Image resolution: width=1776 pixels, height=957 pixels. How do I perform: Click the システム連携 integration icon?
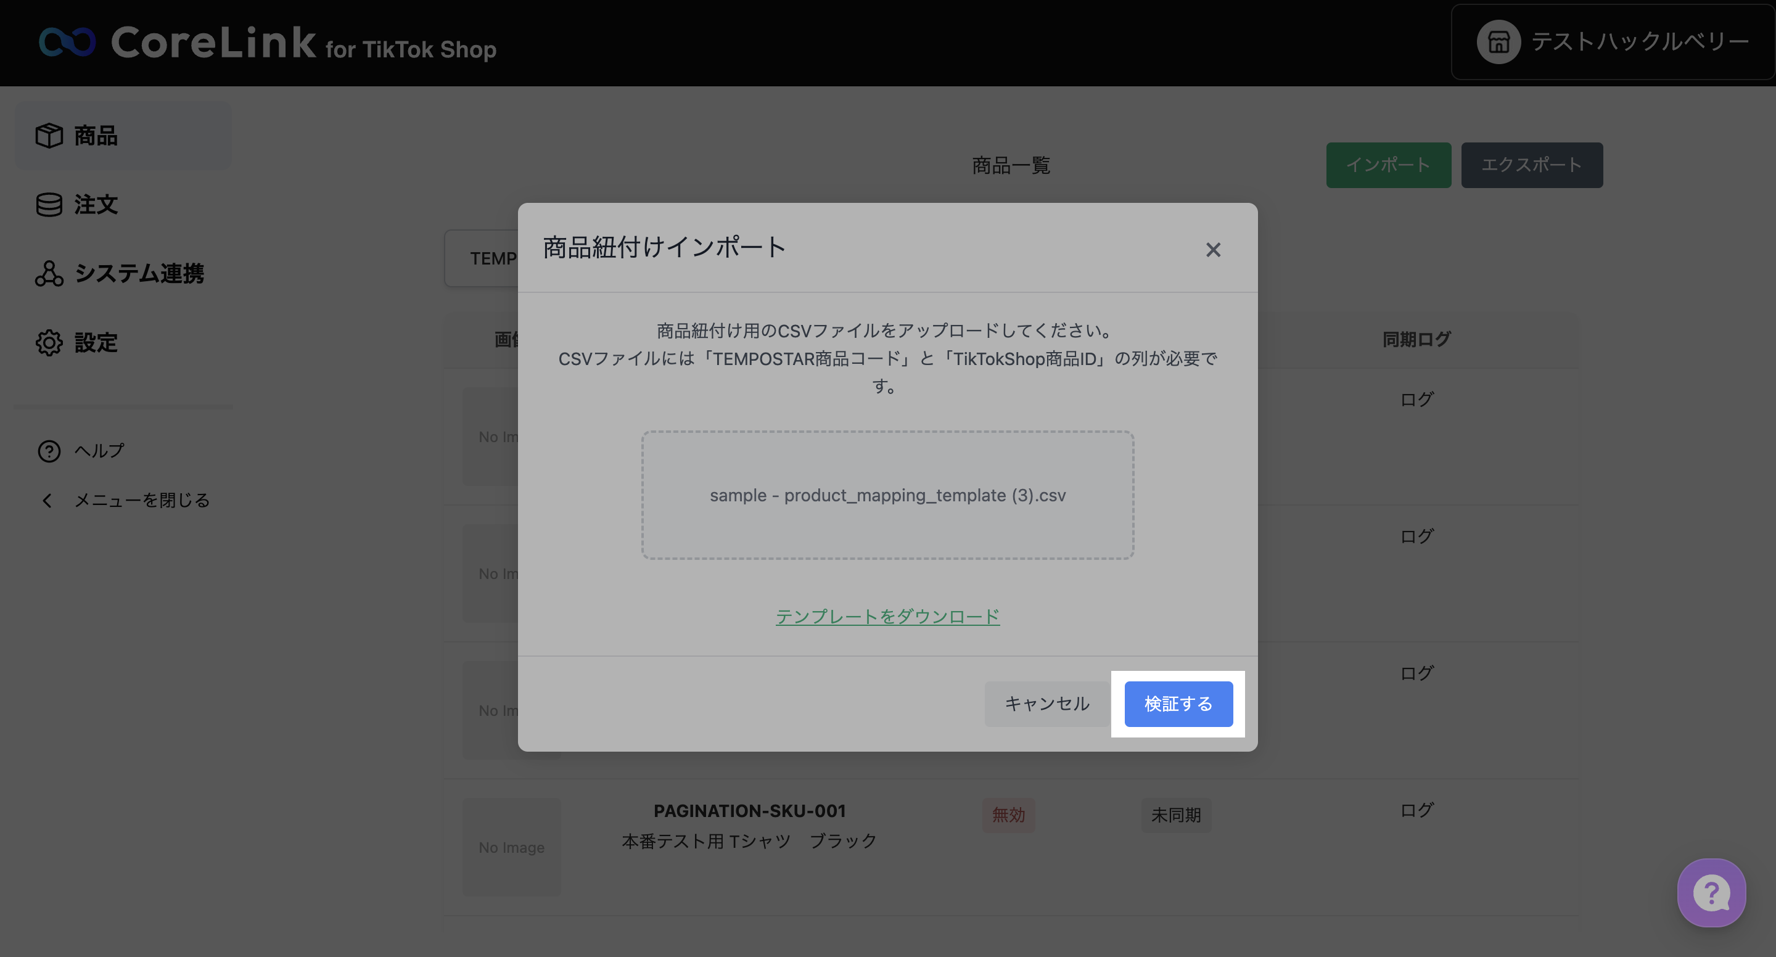pyautogui.click(x=49, y=274)
